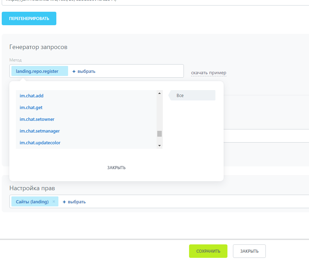Click the method list scroll up arrow
Screen dimensions: 309x262
click(x=159, y=93)
